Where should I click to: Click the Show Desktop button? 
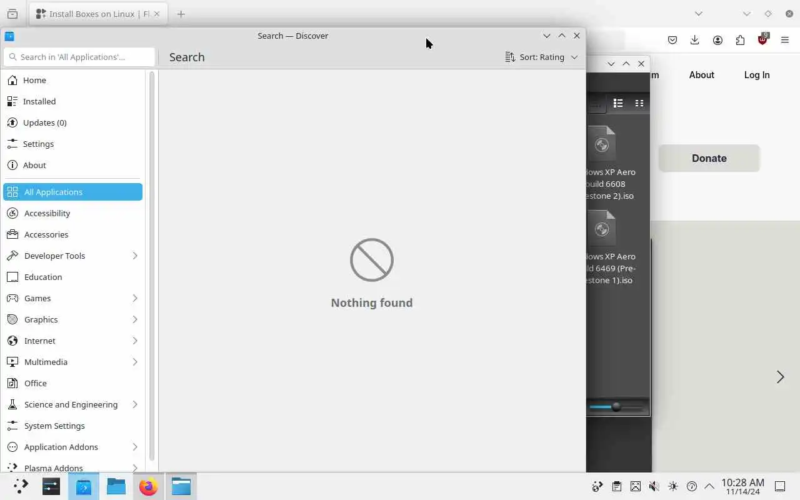coord(780,486)
